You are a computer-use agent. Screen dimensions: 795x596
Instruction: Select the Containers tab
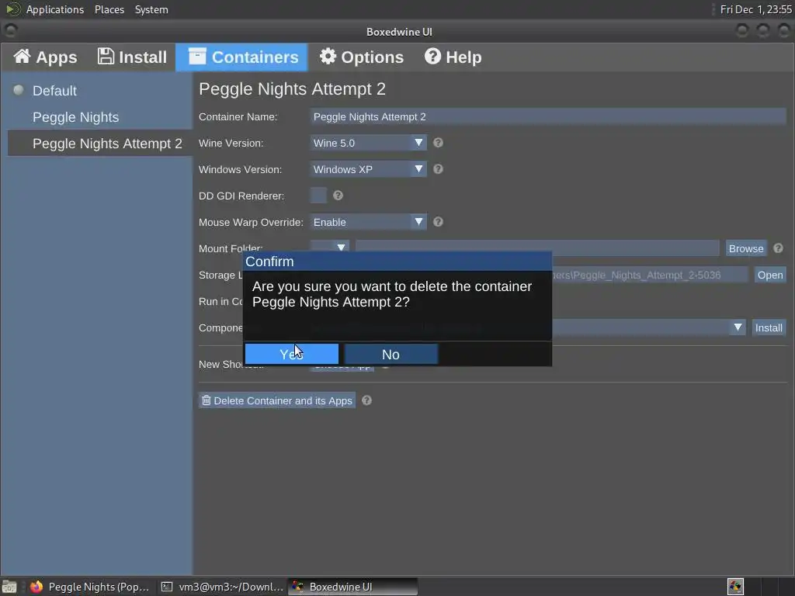[x=242, y=57]
